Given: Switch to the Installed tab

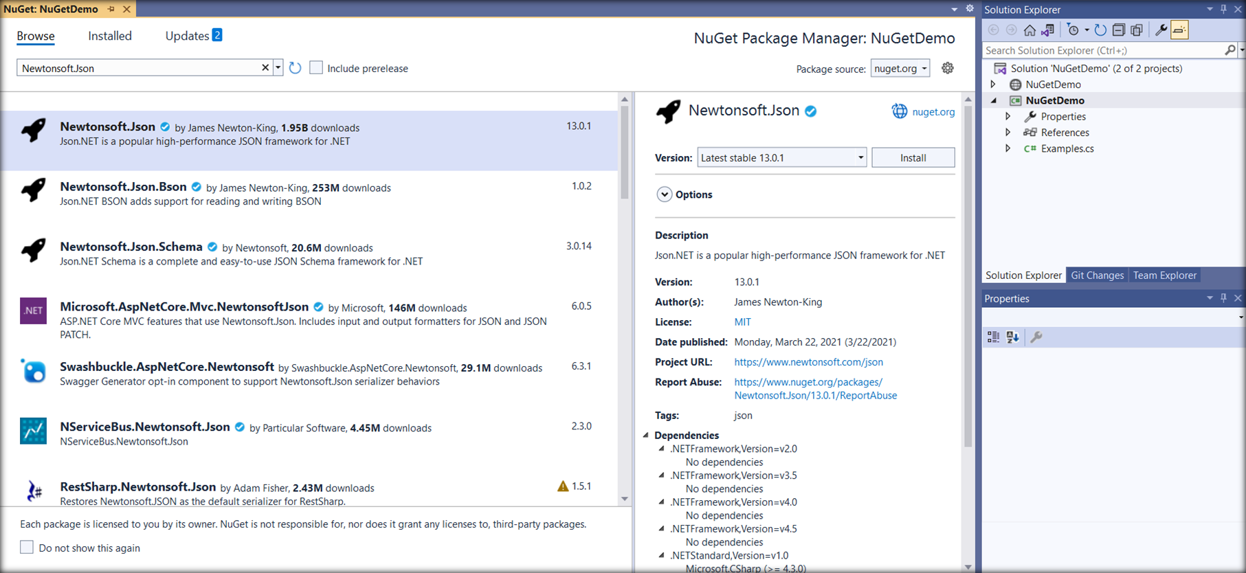Looking at the screenshot, I should 110,36.
